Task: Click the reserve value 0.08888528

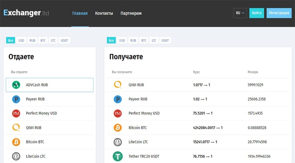Action: pyautogui.click(x=257, y=128)
